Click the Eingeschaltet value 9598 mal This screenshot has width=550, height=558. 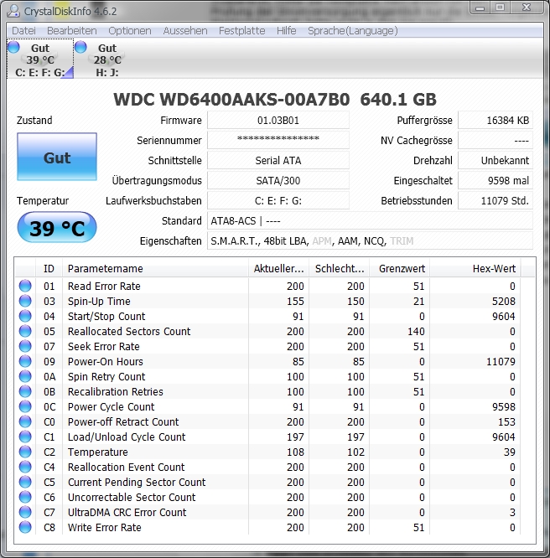496,180
